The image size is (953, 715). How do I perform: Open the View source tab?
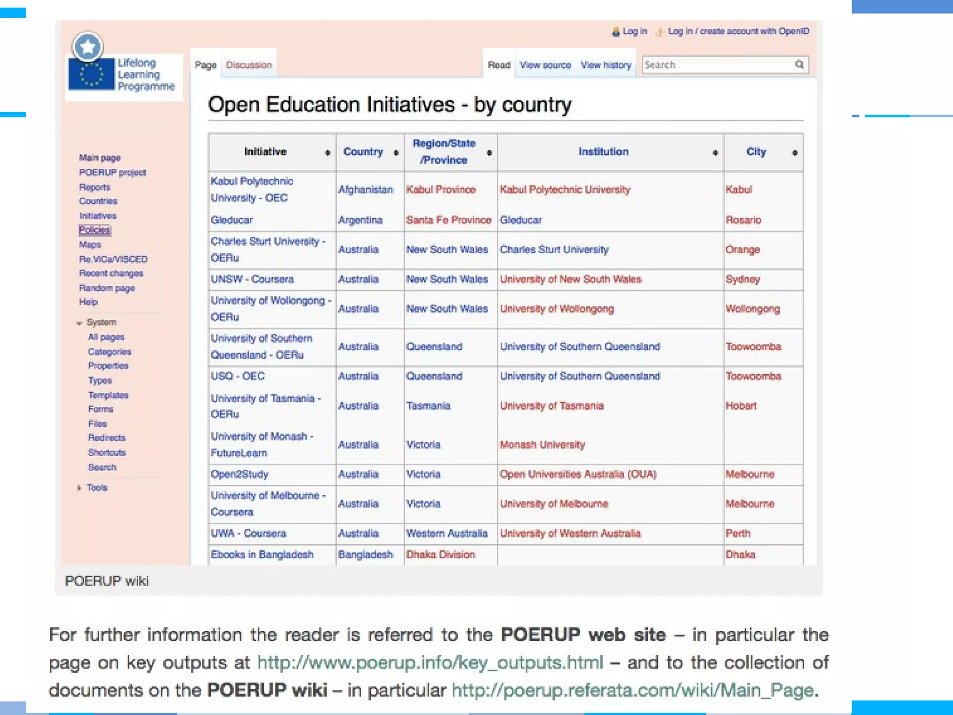[x=545, y=65]
